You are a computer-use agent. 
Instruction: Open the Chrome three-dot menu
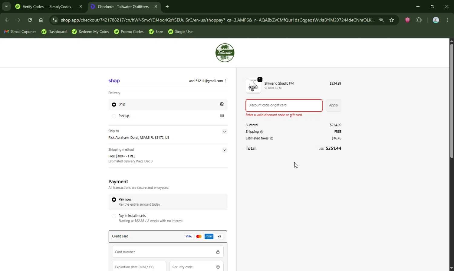pos(447,20)
